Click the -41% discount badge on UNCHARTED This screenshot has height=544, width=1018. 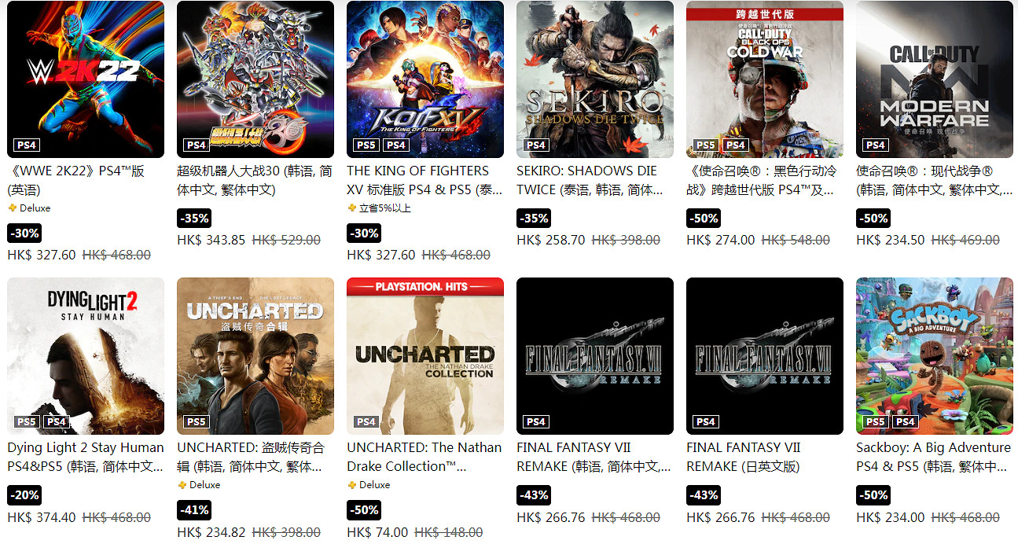tap(194, 510)
